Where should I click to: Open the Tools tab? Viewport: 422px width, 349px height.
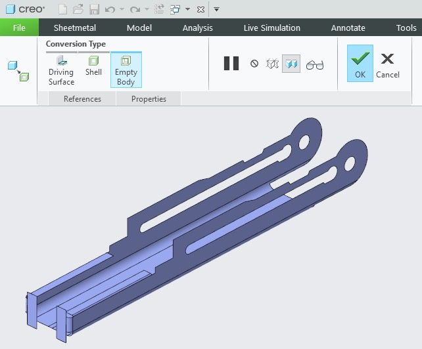[406, 28]
